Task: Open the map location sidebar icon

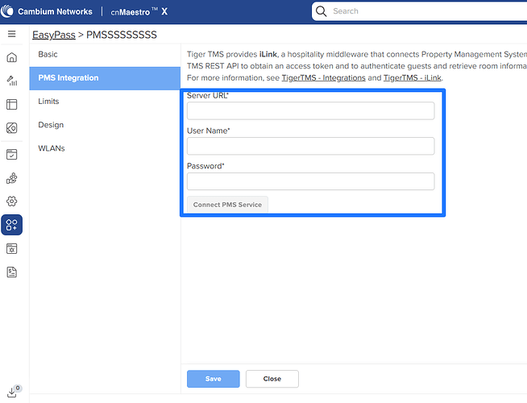Action: coord(12,127)
